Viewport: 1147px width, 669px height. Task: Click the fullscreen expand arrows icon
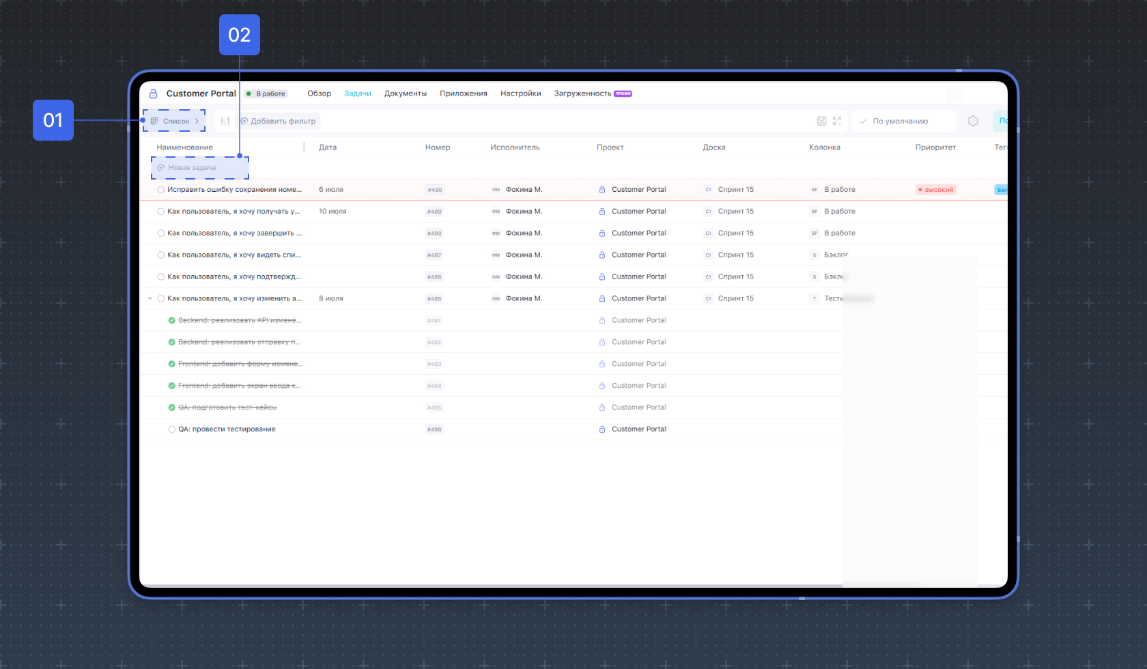point(837,121)
